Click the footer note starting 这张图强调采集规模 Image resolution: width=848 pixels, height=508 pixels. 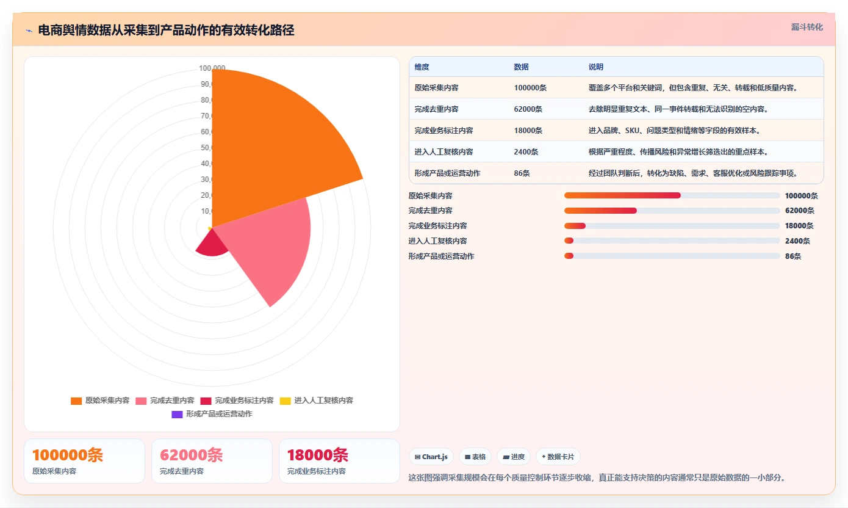[597, 477]
